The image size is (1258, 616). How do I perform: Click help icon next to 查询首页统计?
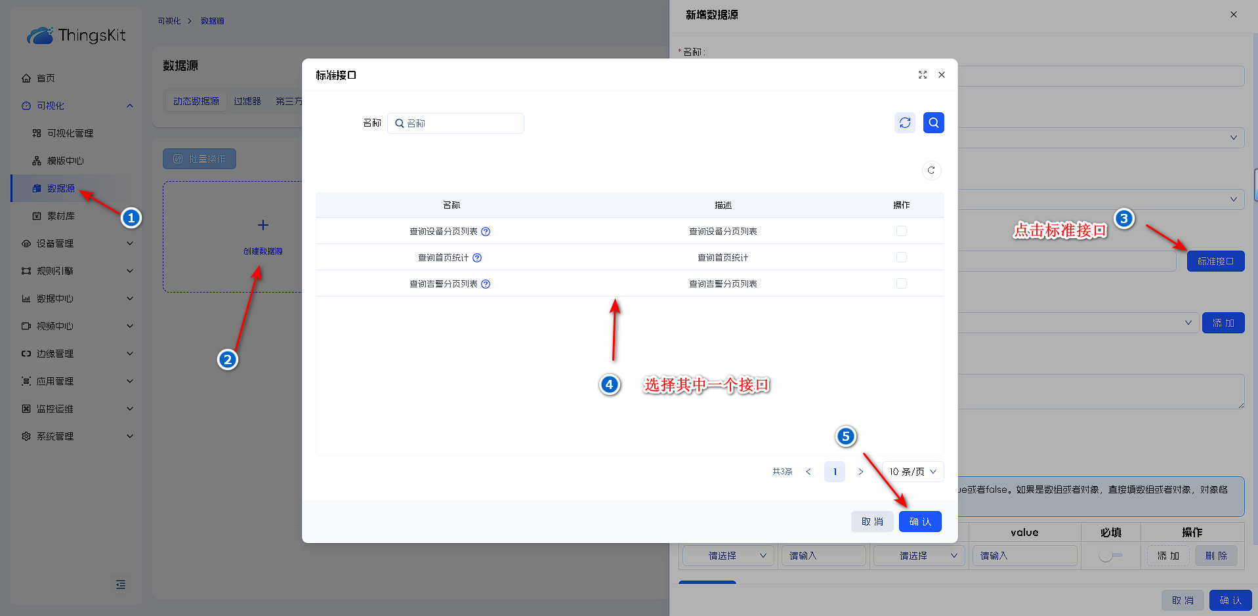tap(477, 258)
